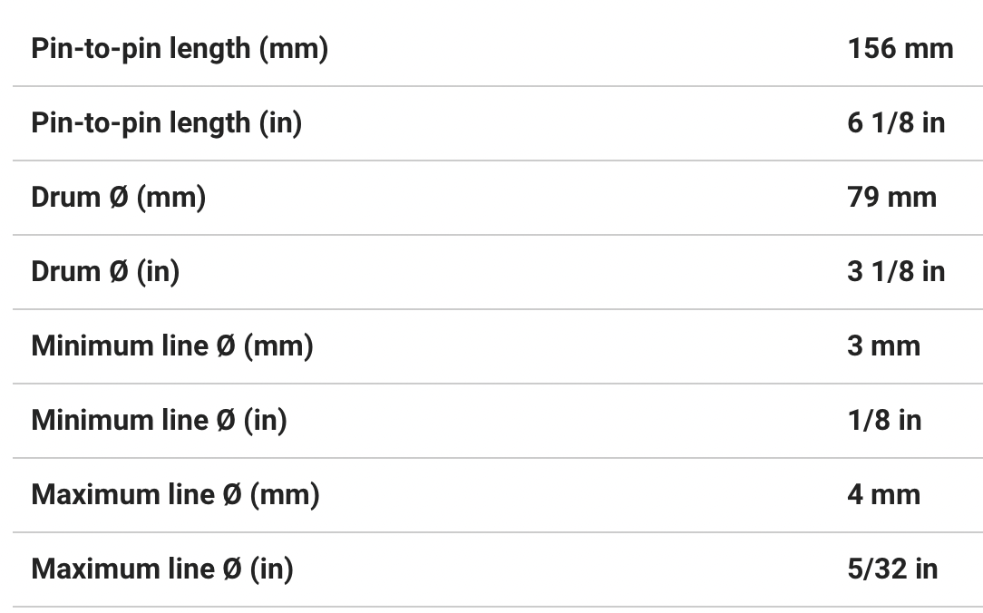The height and width of the screenshot is (613, 983).
Task: Click the "Maximum line Ø (mm)" label
Action: click(175, 495)
